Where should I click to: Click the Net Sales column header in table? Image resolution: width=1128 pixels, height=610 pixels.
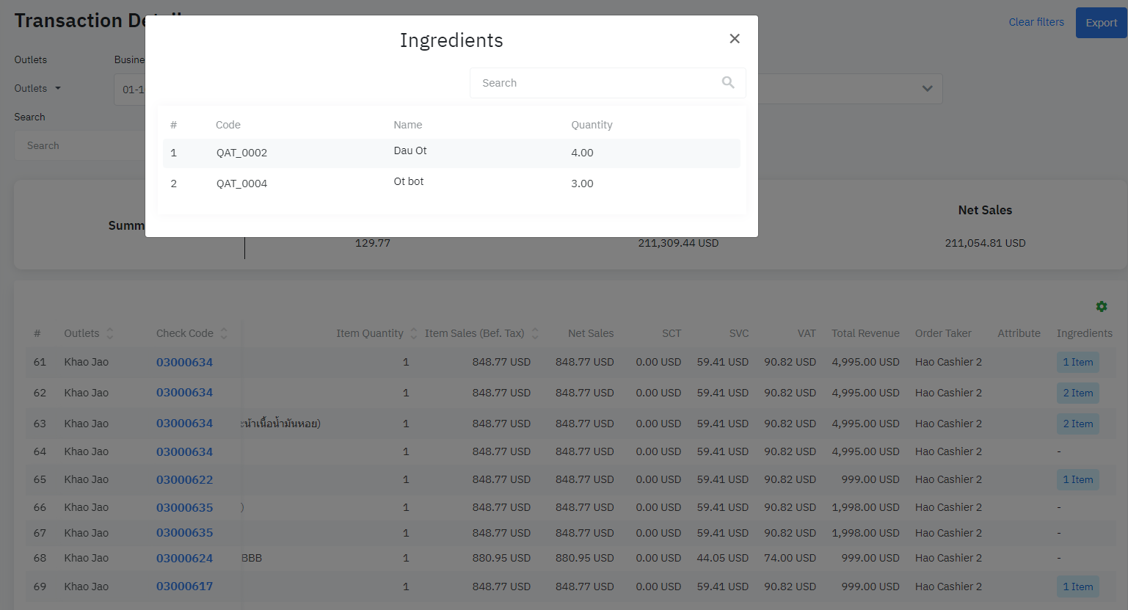591,333
